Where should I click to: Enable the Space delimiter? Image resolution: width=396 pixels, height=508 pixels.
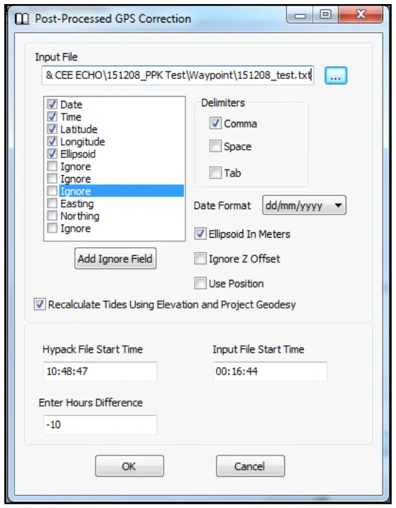(215, 146)
